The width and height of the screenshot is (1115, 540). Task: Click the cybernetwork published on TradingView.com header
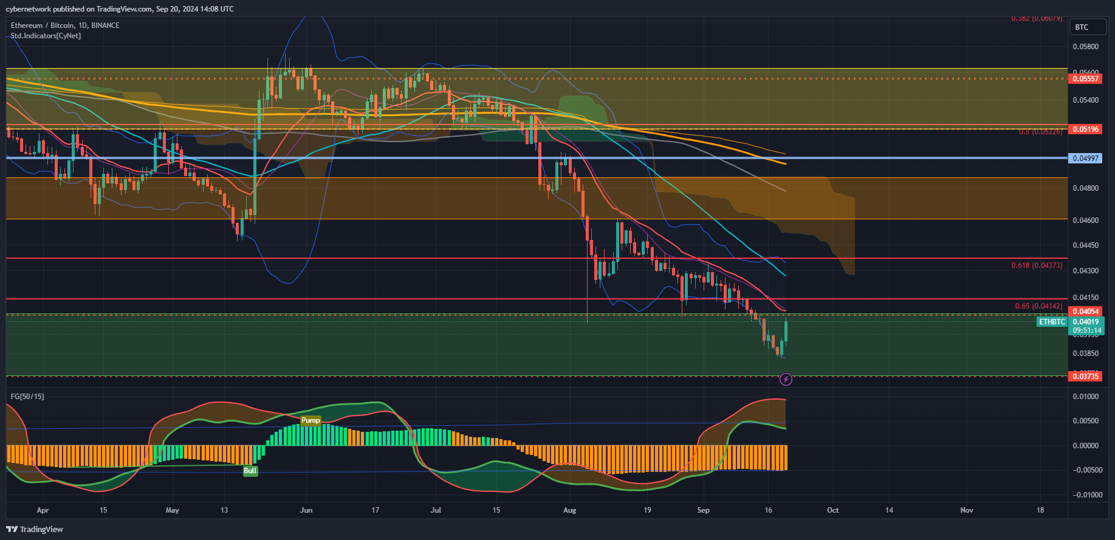120,9
